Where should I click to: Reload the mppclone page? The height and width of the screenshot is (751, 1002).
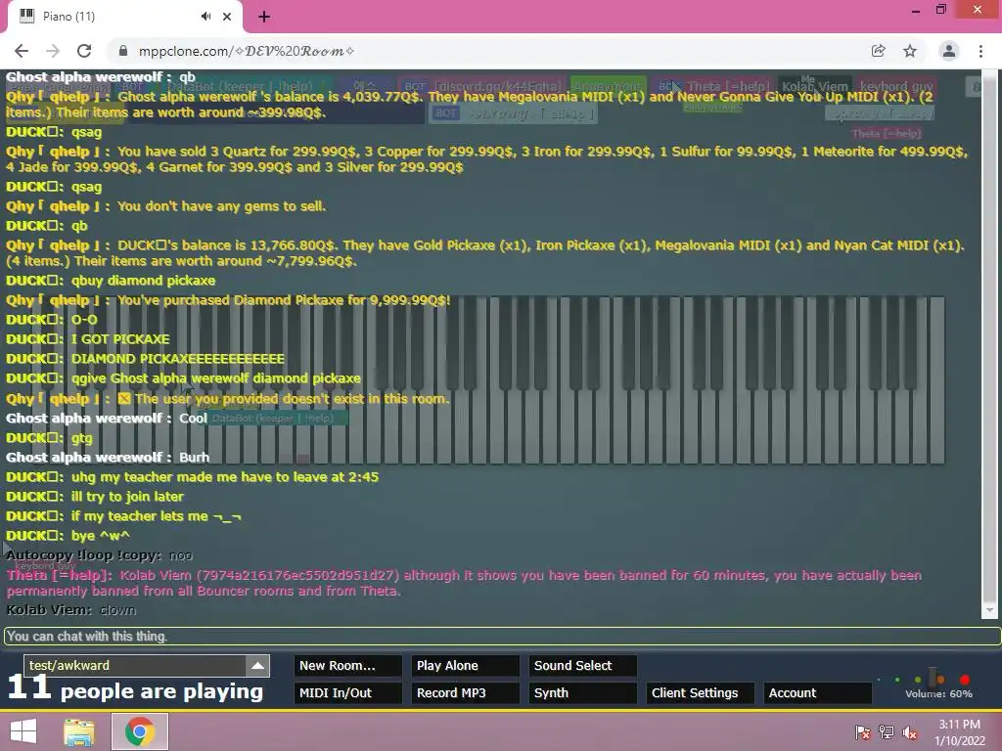point(84,51)
